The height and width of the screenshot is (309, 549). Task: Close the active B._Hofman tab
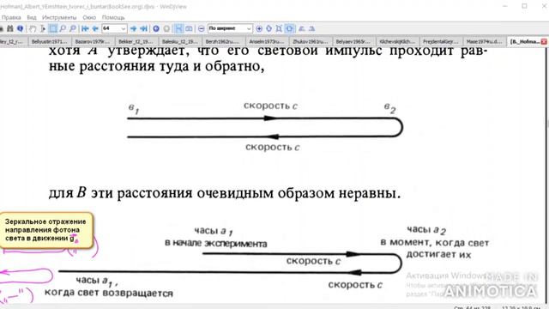544,41
